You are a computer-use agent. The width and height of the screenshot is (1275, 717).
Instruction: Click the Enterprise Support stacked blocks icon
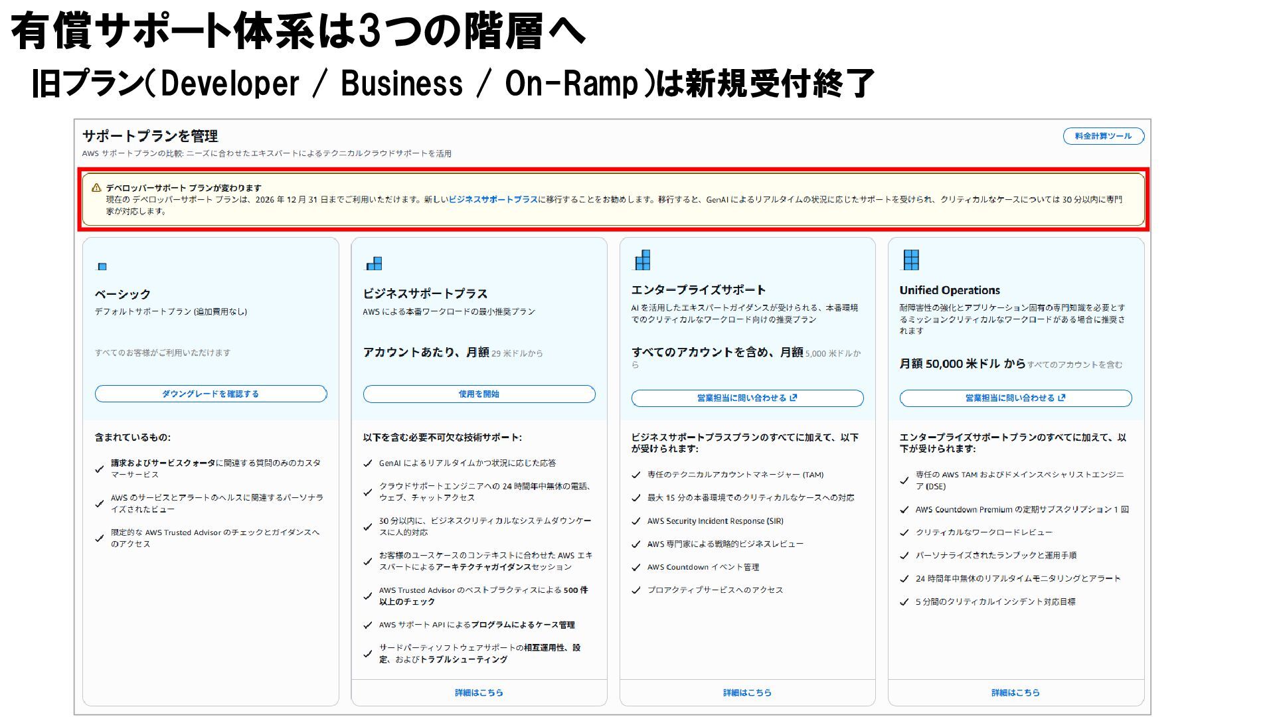click(x=642, y=260)
